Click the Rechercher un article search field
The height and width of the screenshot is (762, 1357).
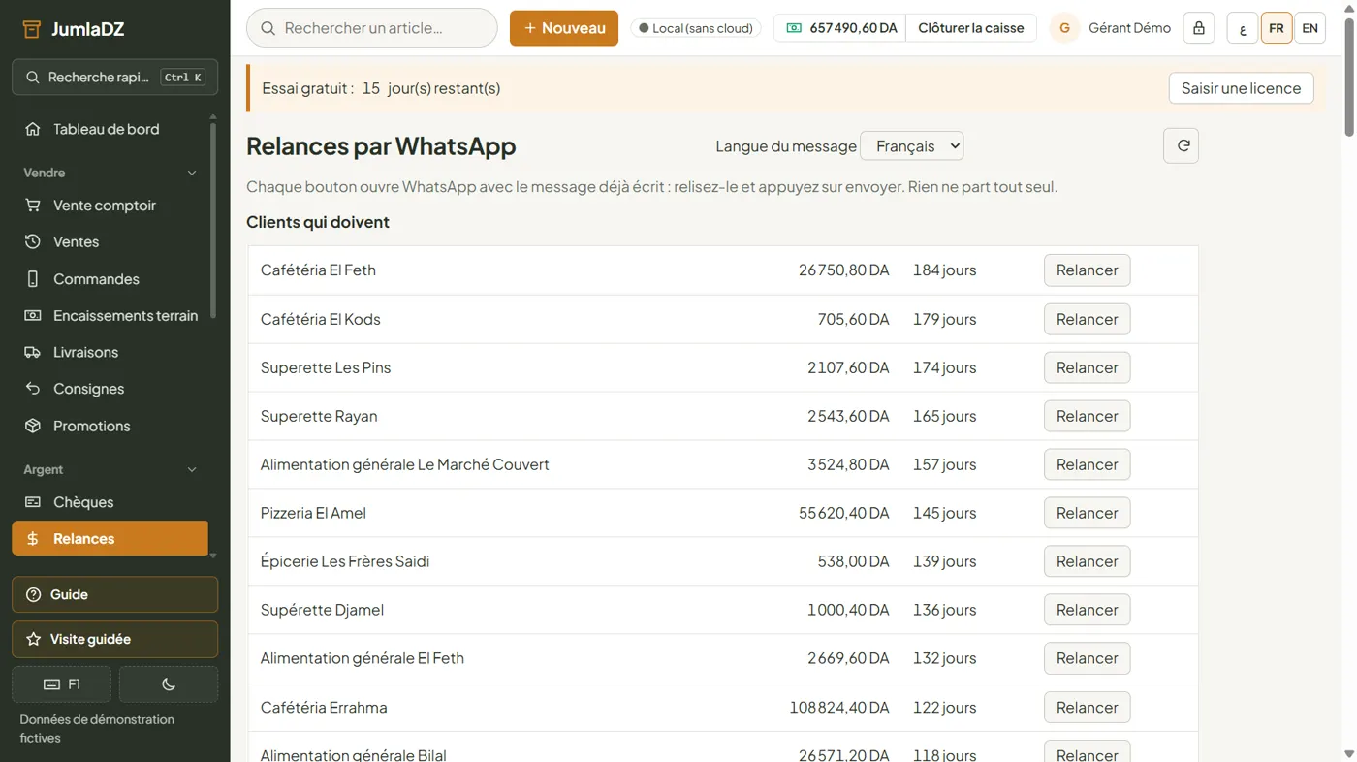372,28
